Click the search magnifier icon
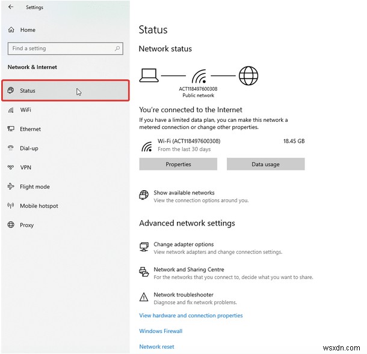 coord(117,49)
